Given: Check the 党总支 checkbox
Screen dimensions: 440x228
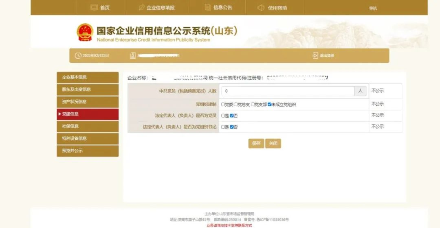Looking at the screenshot, I should 235,105.
